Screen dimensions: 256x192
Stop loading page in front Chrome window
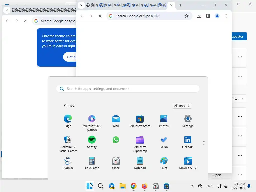[x=100, y=16]
